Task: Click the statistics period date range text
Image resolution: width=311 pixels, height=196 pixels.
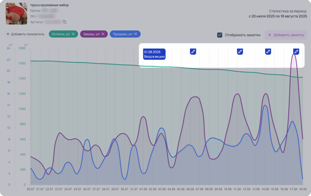Action: 278,16
